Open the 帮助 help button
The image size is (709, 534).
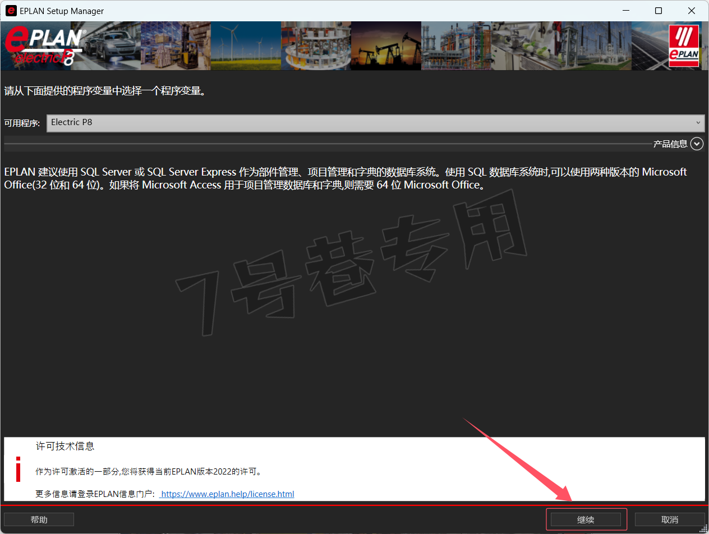39,520
